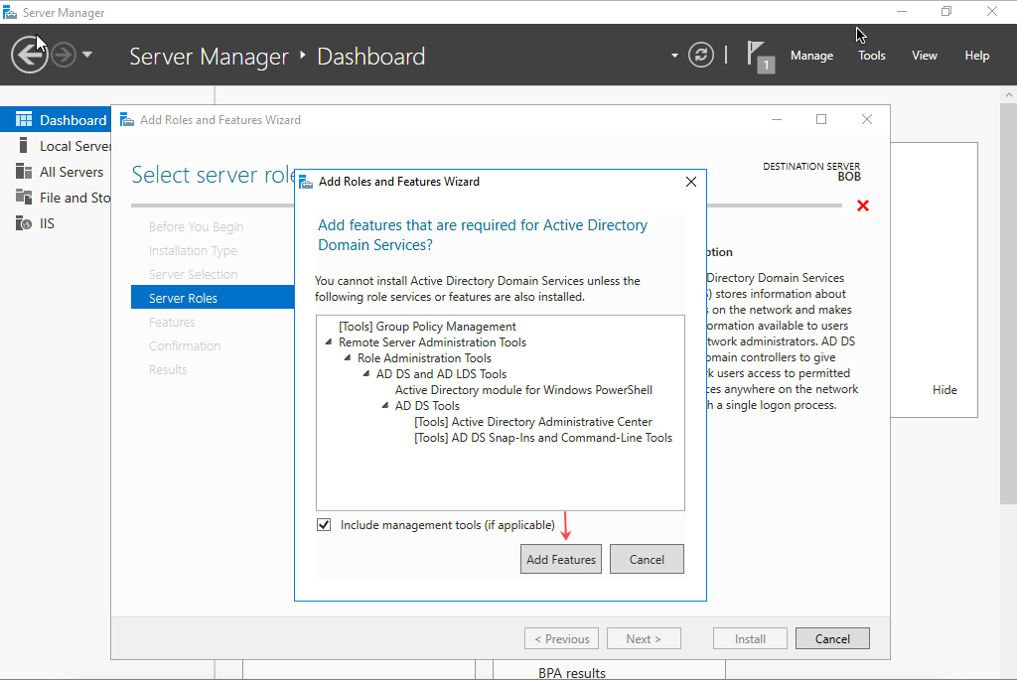Open the Manage menu
Screen dimensions: 1017x680
point(811,56)
